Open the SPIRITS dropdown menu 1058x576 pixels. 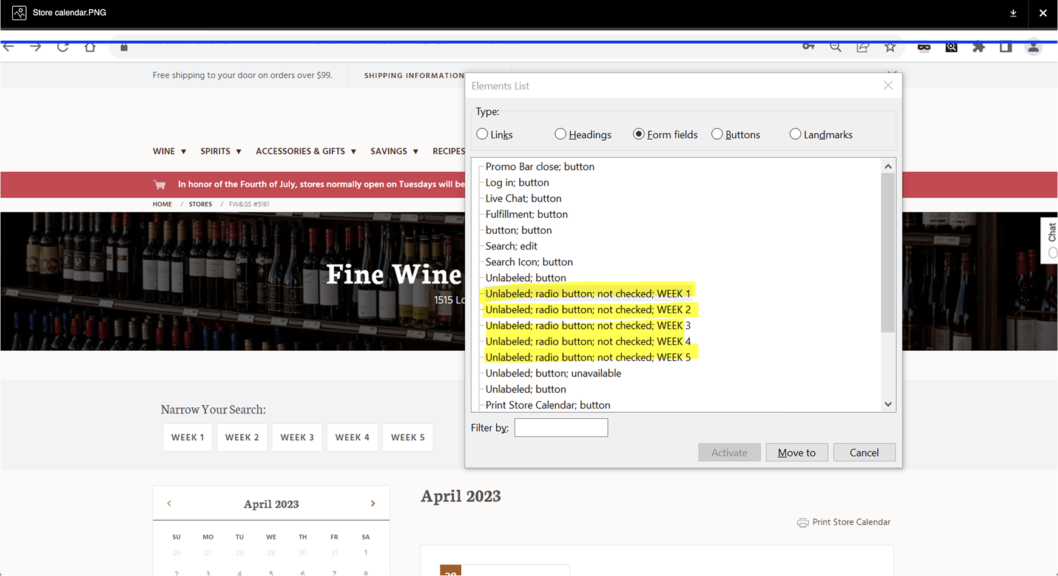pyautogui.click(x=238, y=151)
